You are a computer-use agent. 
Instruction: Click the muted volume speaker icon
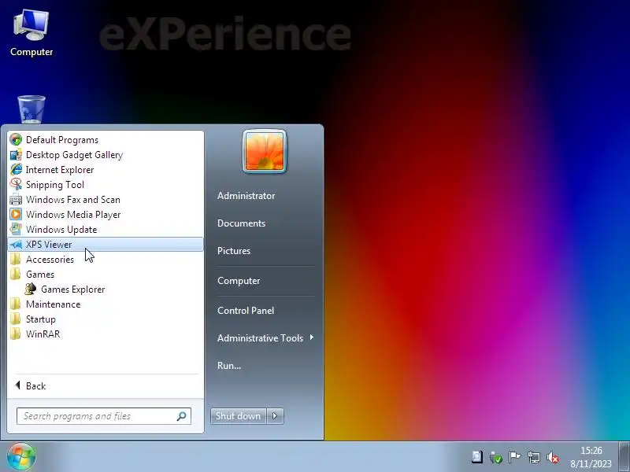pyautogui.click(x=553, y=457)
